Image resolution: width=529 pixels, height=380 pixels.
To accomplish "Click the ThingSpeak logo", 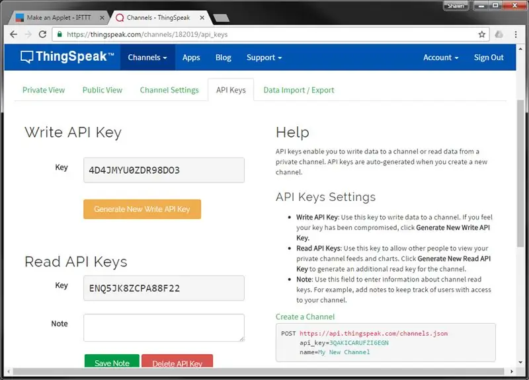I will [x=67, y=57].
